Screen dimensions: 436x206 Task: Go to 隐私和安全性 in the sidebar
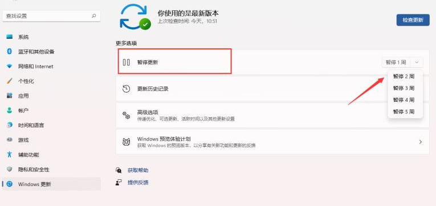[x=51, y=170]
